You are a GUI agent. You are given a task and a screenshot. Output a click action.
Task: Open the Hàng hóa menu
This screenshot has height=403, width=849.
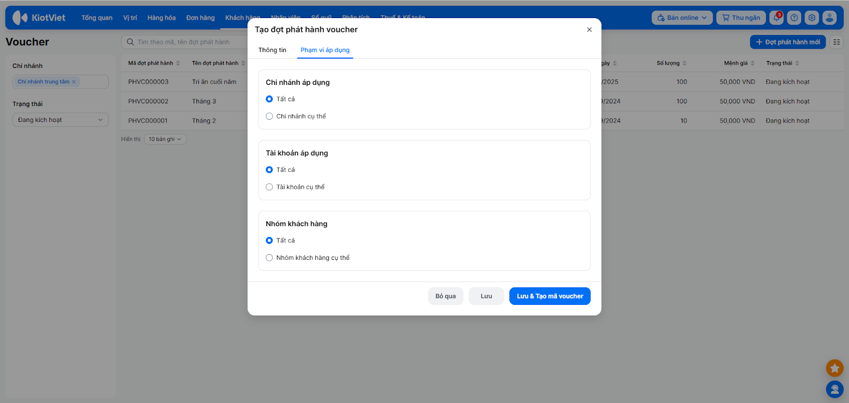click(161, 18)
